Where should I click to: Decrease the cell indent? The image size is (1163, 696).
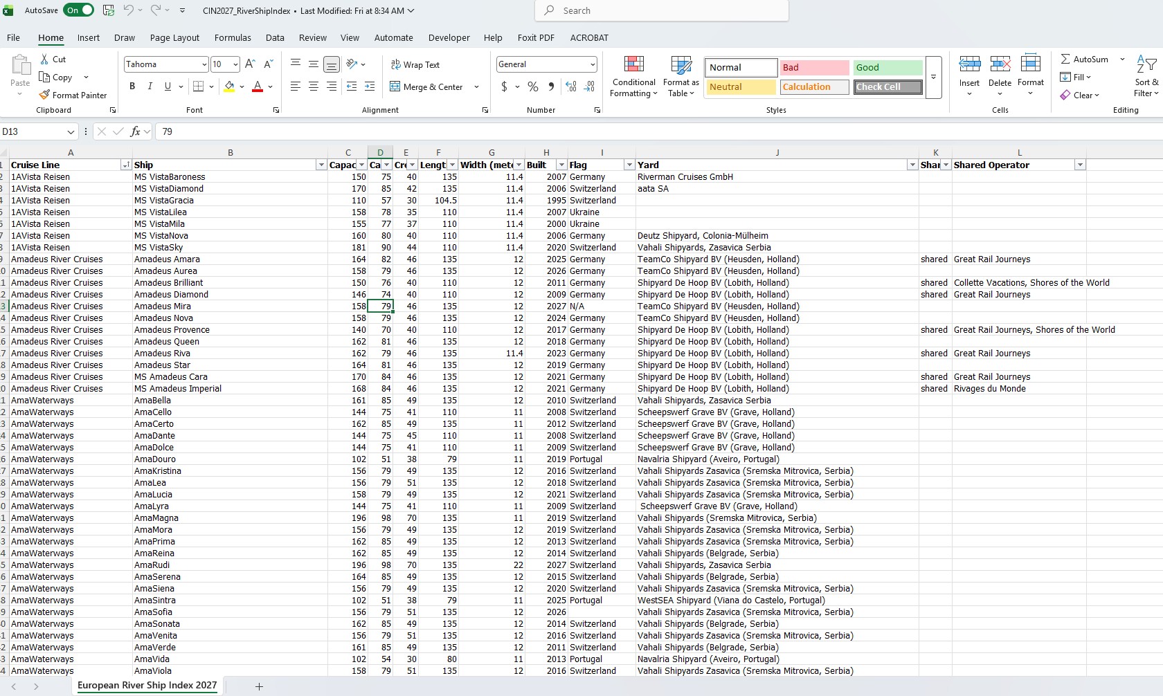(x=352, y=86)
